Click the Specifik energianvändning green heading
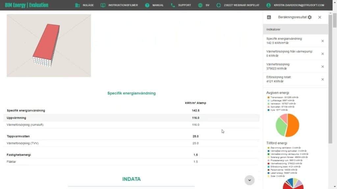The image size is (337, 189). click(x=132, y=93)
